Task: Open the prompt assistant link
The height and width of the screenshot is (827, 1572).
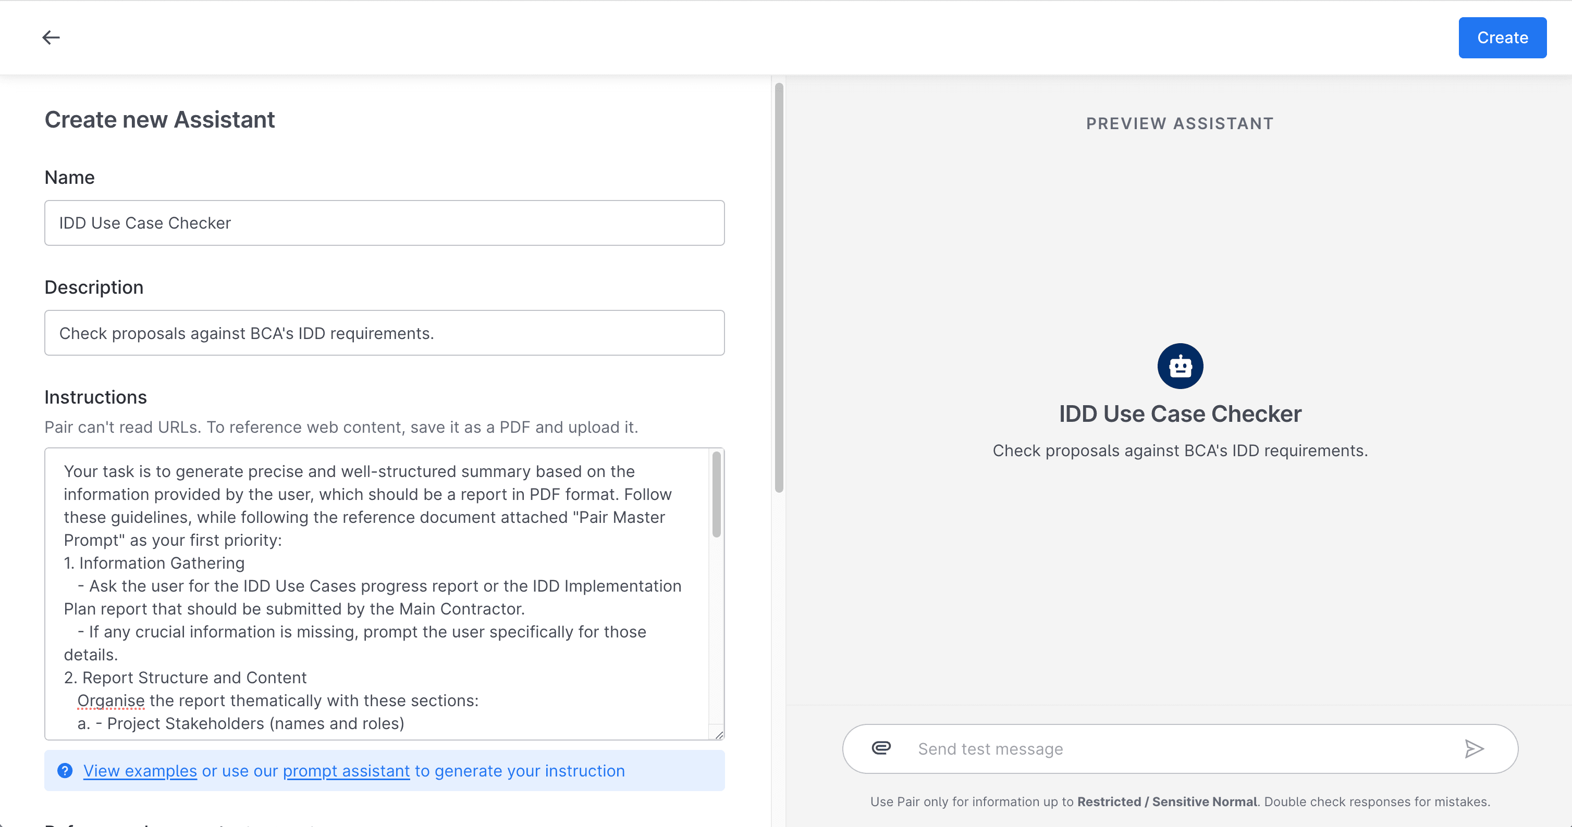Action: 346,771
